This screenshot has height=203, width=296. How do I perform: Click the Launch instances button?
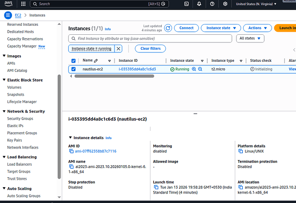tap(285, 28)
